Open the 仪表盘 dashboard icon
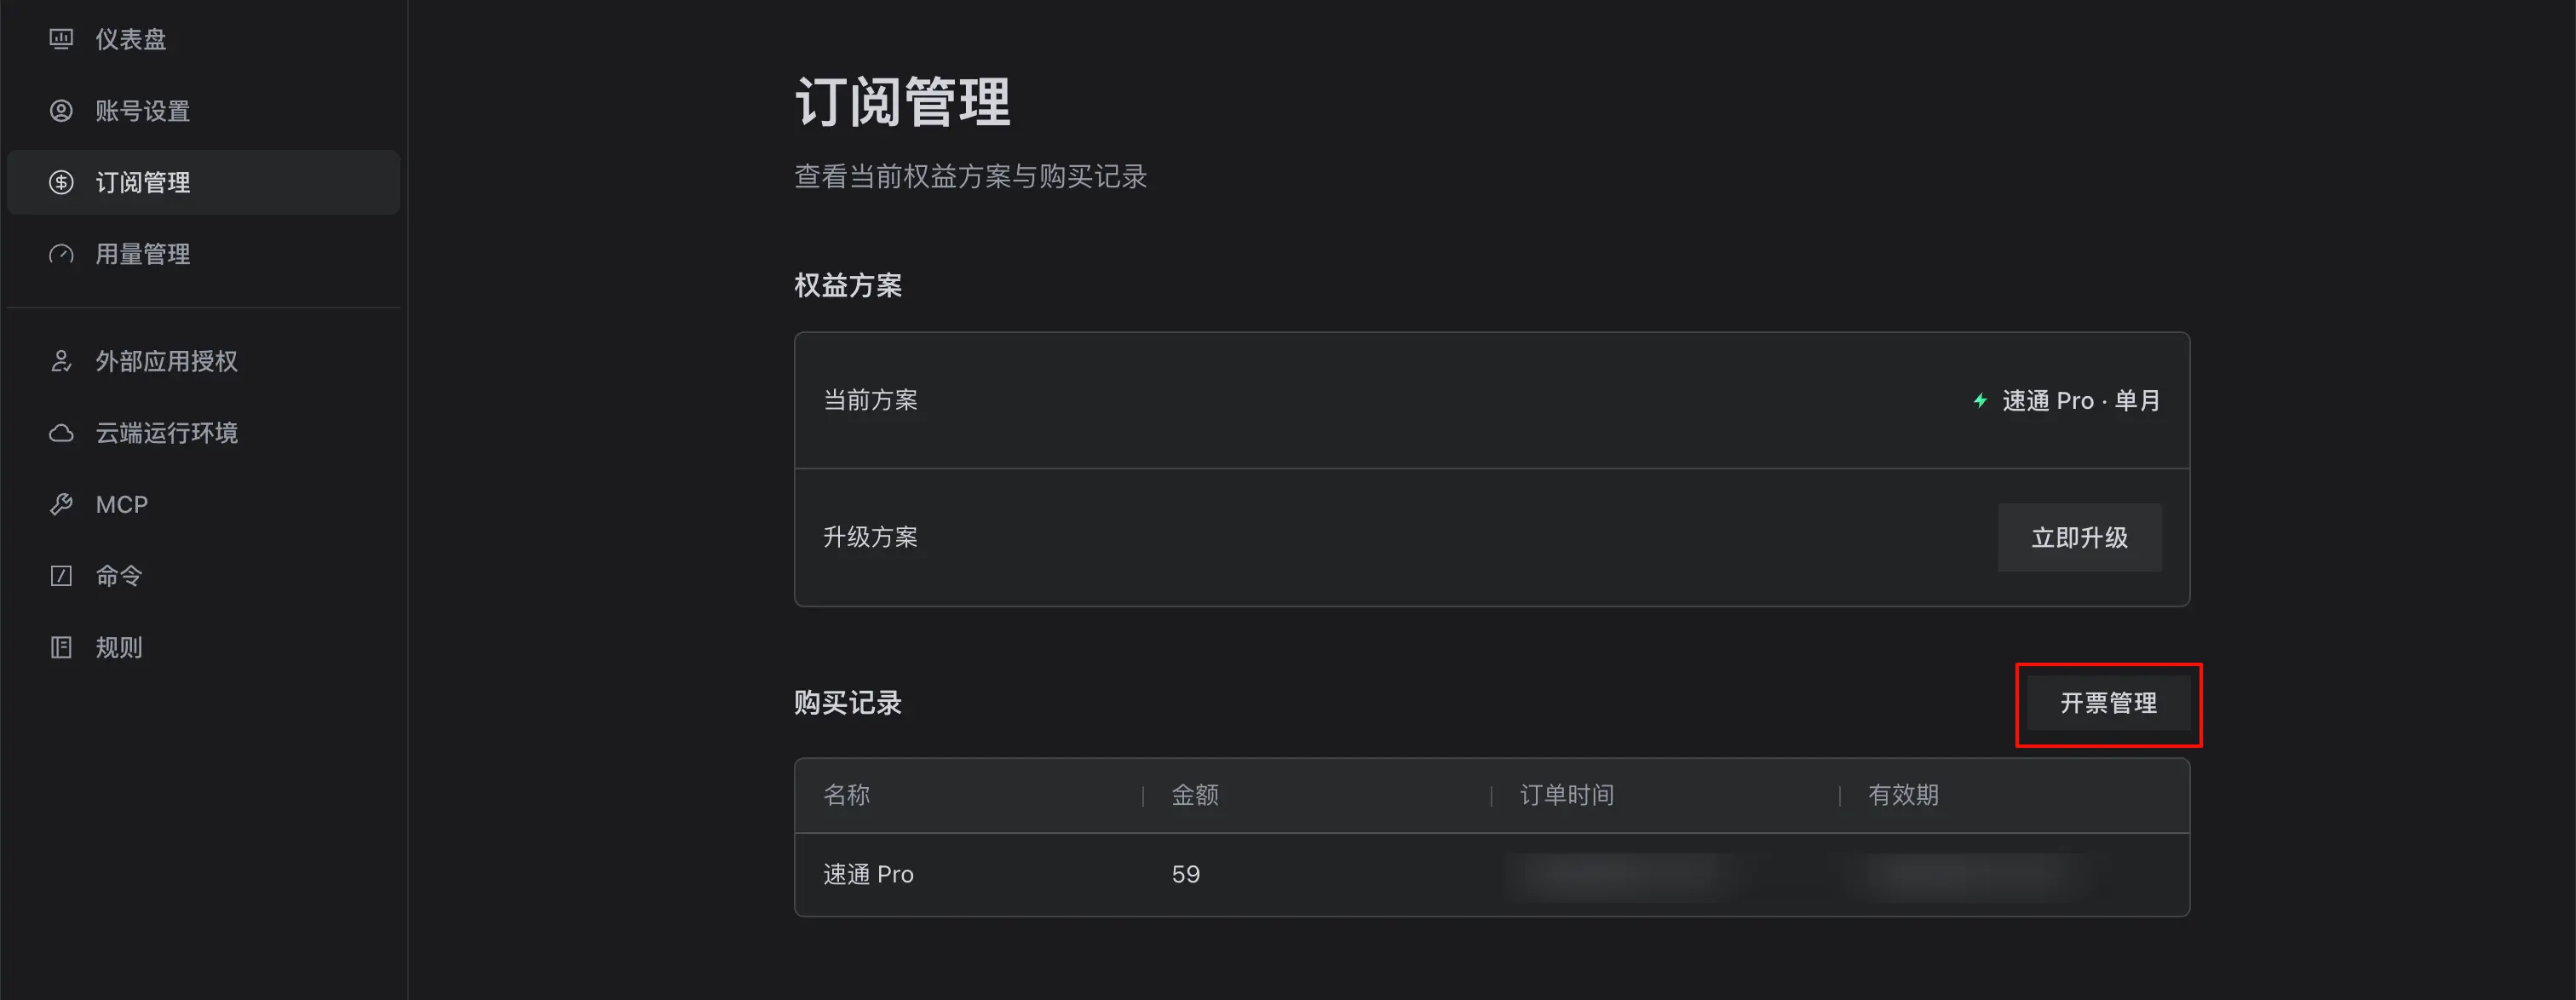 [x=61, y=39]
